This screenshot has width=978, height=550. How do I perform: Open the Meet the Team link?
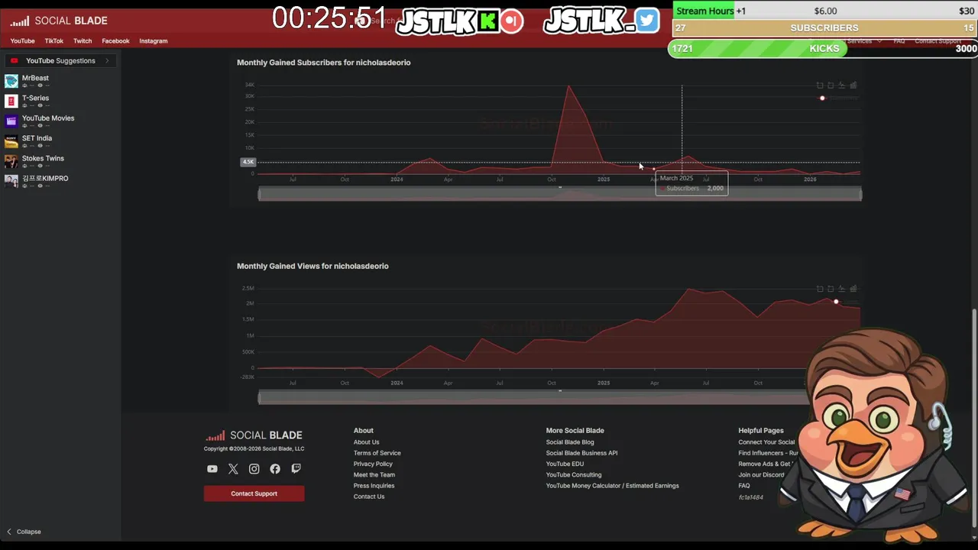click(374, 475)
